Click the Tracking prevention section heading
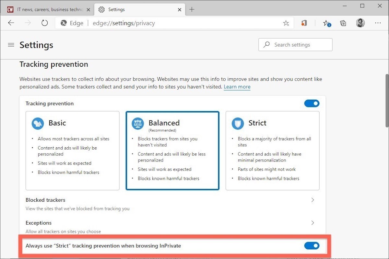389x259 pixels. coord(54,64)
